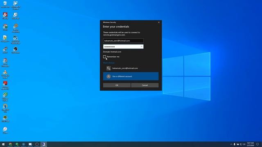
Task: Open the green taskbar app next to Chrome
Action: click(x=17, y=144)
